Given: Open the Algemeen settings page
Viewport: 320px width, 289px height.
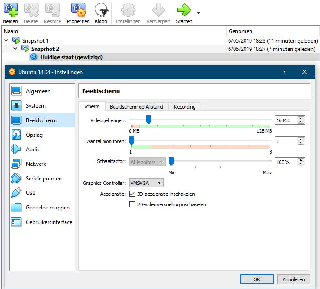Looking at the screenshot, I should coord(42,91).
